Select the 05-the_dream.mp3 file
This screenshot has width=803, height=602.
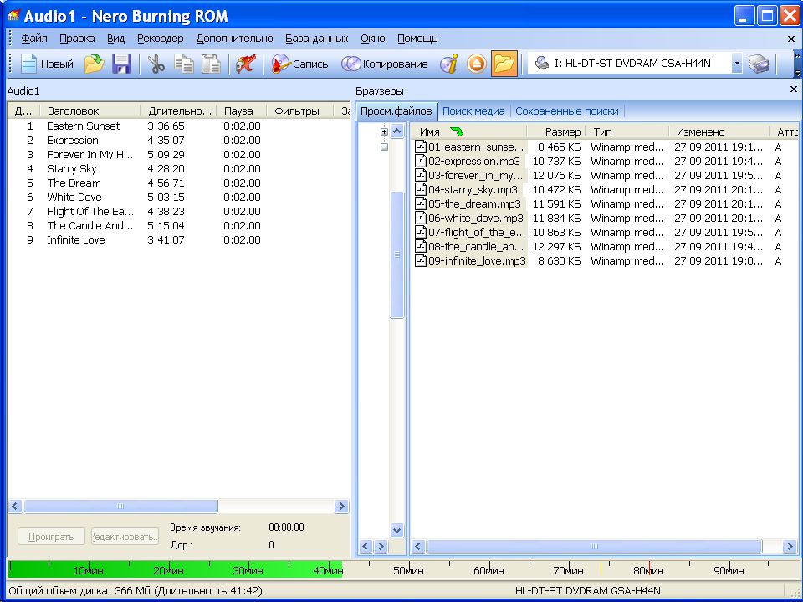click(473, 203)
